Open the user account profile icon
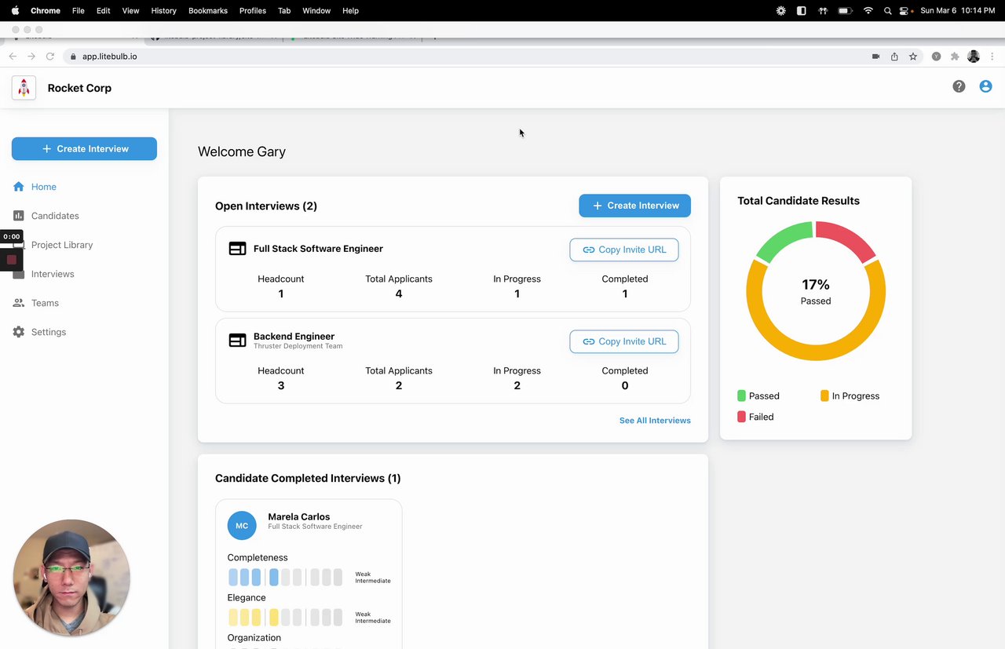Viewport: 1005px width, 649px height. 985,86
